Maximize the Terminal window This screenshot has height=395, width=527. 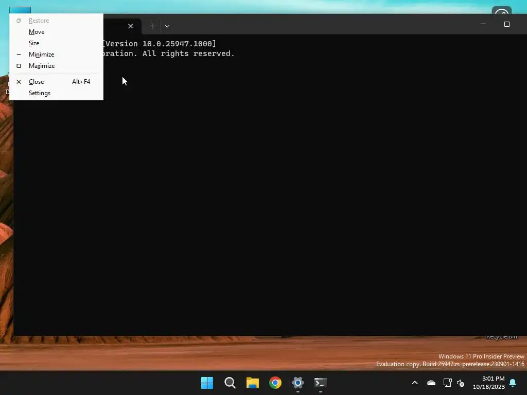(507, 24)
